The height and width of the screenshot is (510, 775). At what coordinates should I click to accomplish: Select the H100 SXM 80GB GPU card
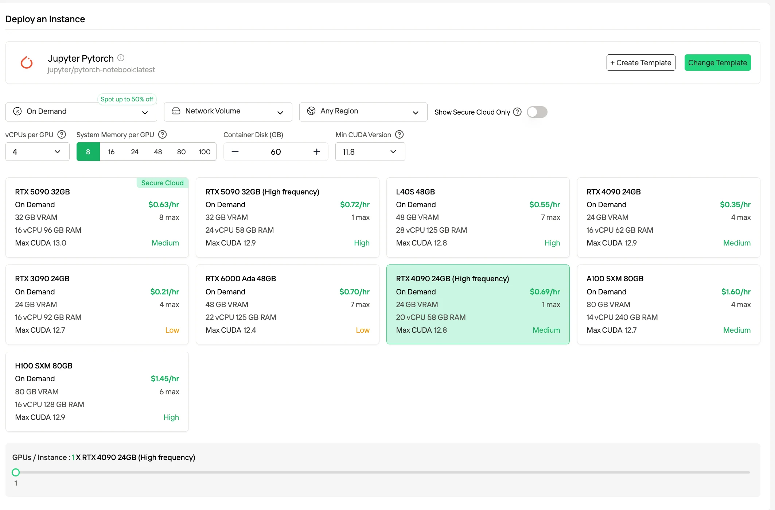click(x=97, y=391)
